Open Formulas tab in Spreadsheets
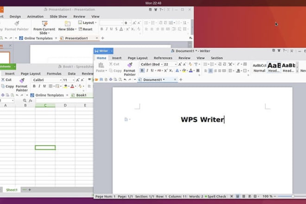Image resolution: width=306 pixels, height=204 pixels. (x=54, y=74)
